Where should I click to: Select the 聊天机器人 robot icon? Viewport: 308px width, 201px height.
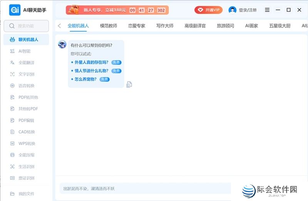[x=12, y=40]
